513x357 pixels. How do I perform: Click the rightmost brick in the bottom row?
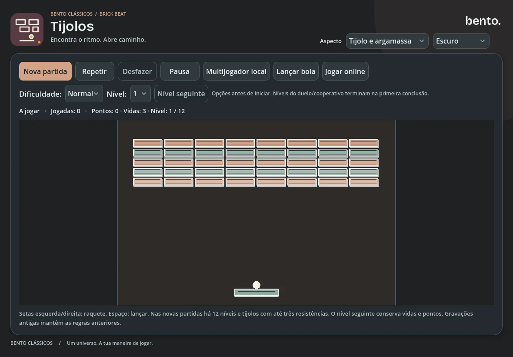pos(364,182)
